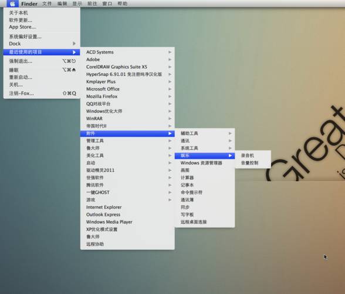Select the highlighted 最近使用的项目 entry
Image resolution: width=345 pixels, height=294 pixels.
(x=42, y=52)
